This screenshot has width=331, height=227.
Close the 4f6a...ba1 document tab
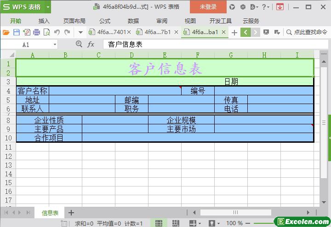tap(224, 32)
